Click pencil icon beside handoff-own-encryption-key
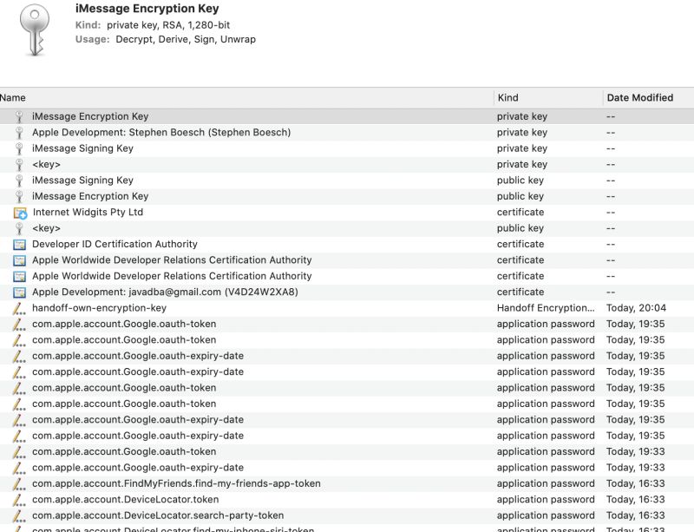Viewport: 694px width, 532px height. coord(18,308)
